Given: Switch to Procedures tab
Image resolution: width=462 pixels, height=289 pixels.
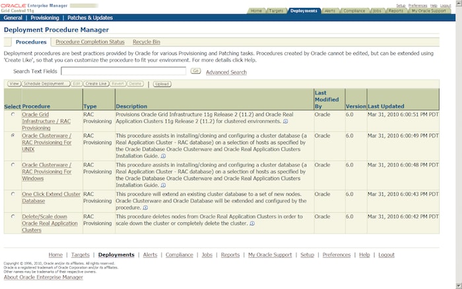Looking at the screenshot, I should click(31, 42).
